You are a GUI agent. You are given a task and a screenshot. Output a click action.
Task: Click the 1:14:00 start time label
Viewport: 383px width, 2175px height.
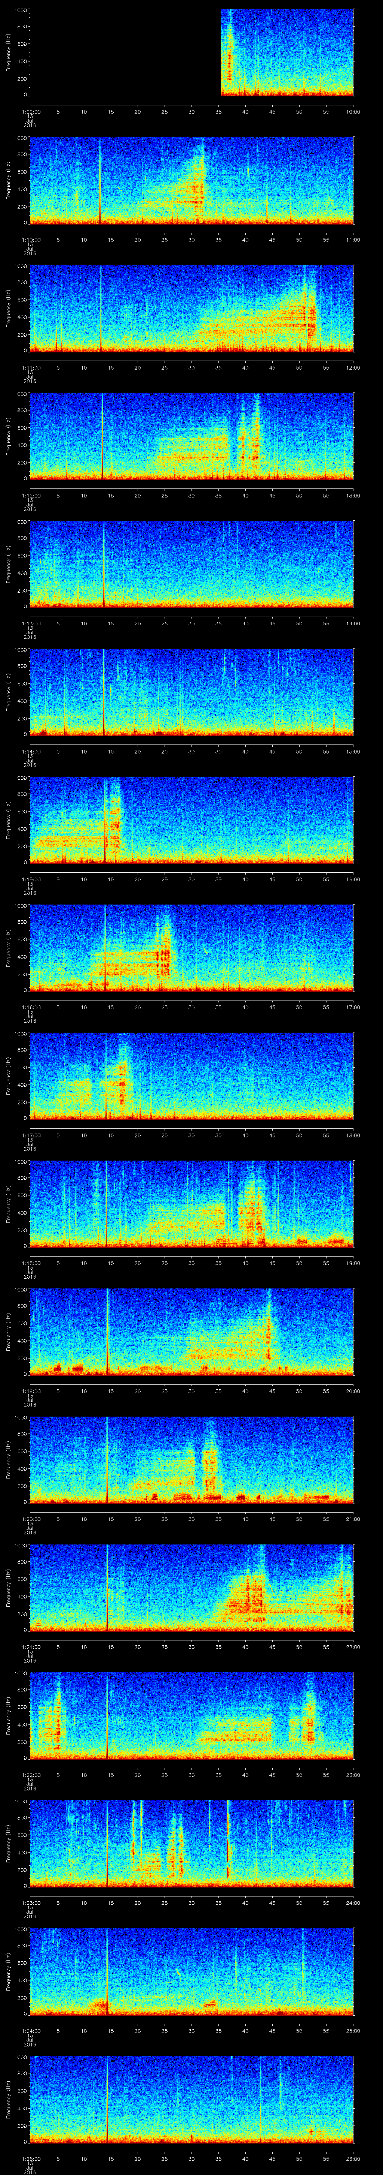(31, 752)
